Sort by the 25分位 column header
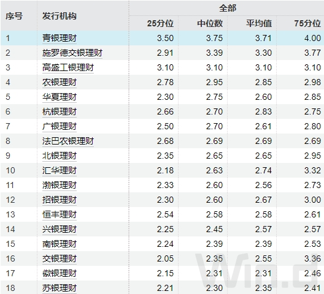Viewport: 324px width, 294px height. click(160, 23)
